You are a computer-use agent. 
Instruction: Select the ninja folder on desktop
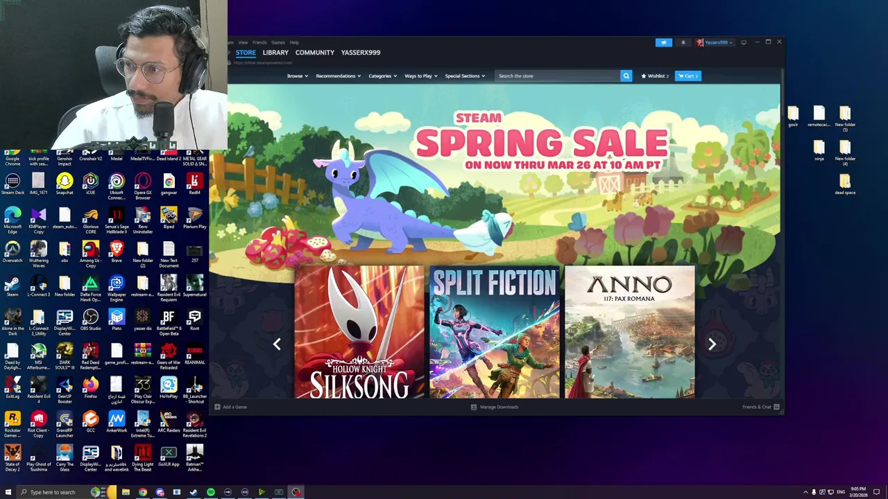[819, 150]
